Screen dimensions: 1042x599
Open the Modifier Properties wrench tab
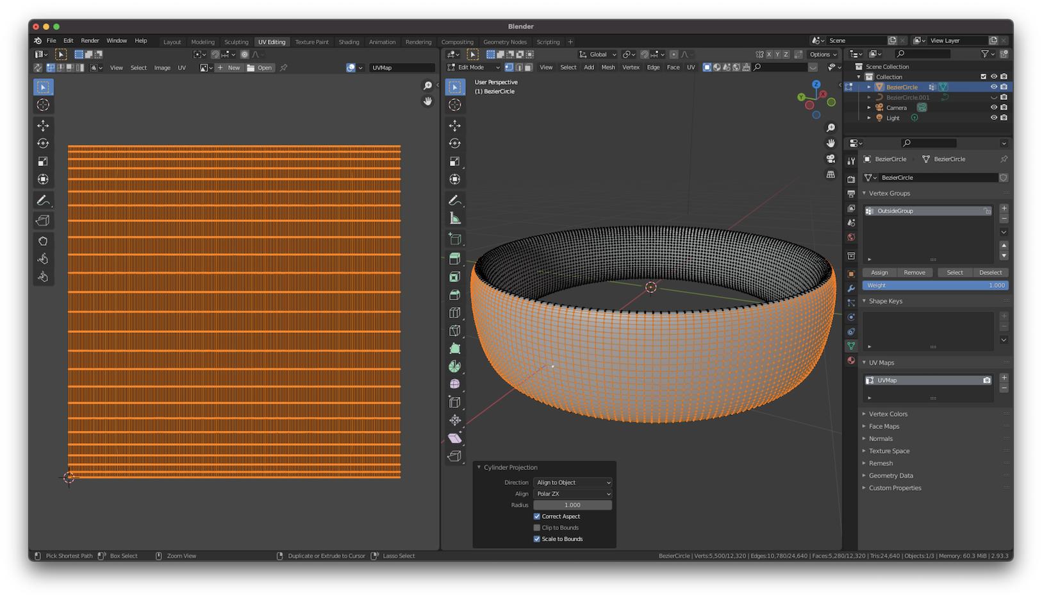click(x=851, y=288)
